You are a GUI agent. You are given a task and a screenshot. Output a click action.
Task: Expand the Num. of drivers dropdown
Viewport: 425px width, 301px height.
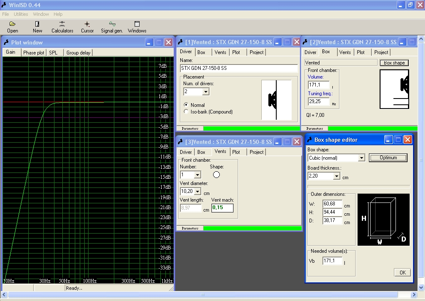click(x=206, y=92)
